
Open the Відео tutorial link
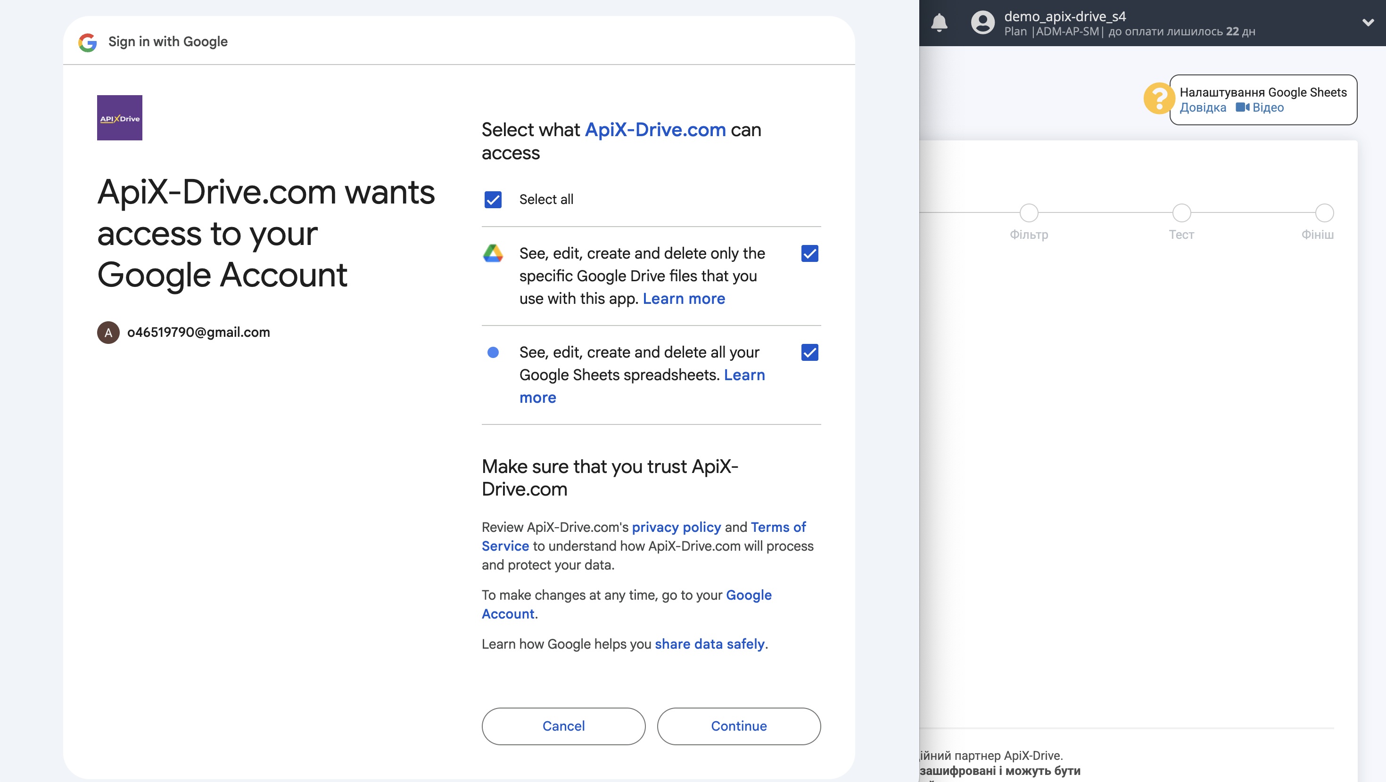pos(1268,107)
